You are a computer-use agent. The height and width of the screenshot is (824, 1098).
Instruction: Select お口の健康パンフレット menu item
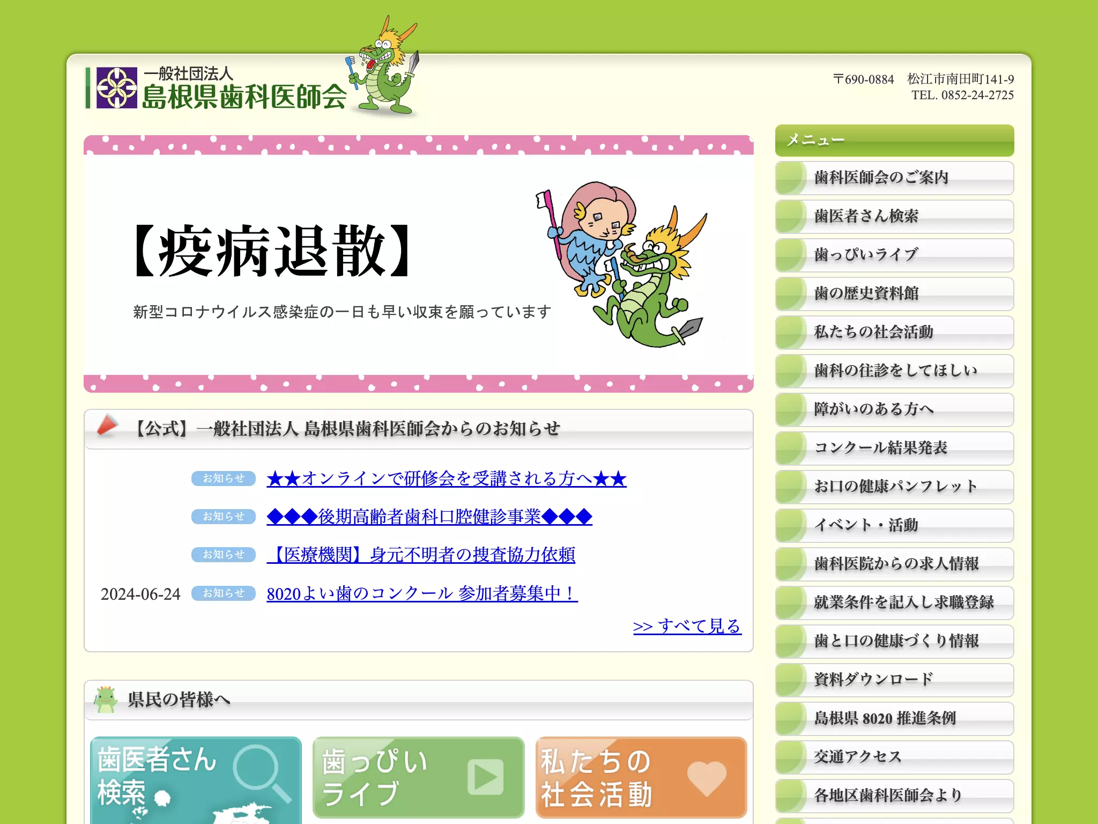coord(894,487)
